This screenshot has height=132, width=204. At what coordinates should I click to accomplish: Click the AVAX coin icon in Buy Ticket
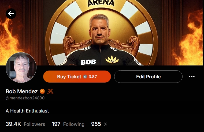(x=85, y=77)
